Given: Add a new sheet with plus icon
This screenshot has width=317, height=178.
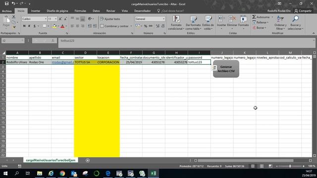Looking at the screenshot, I should (x=88, y=160).
